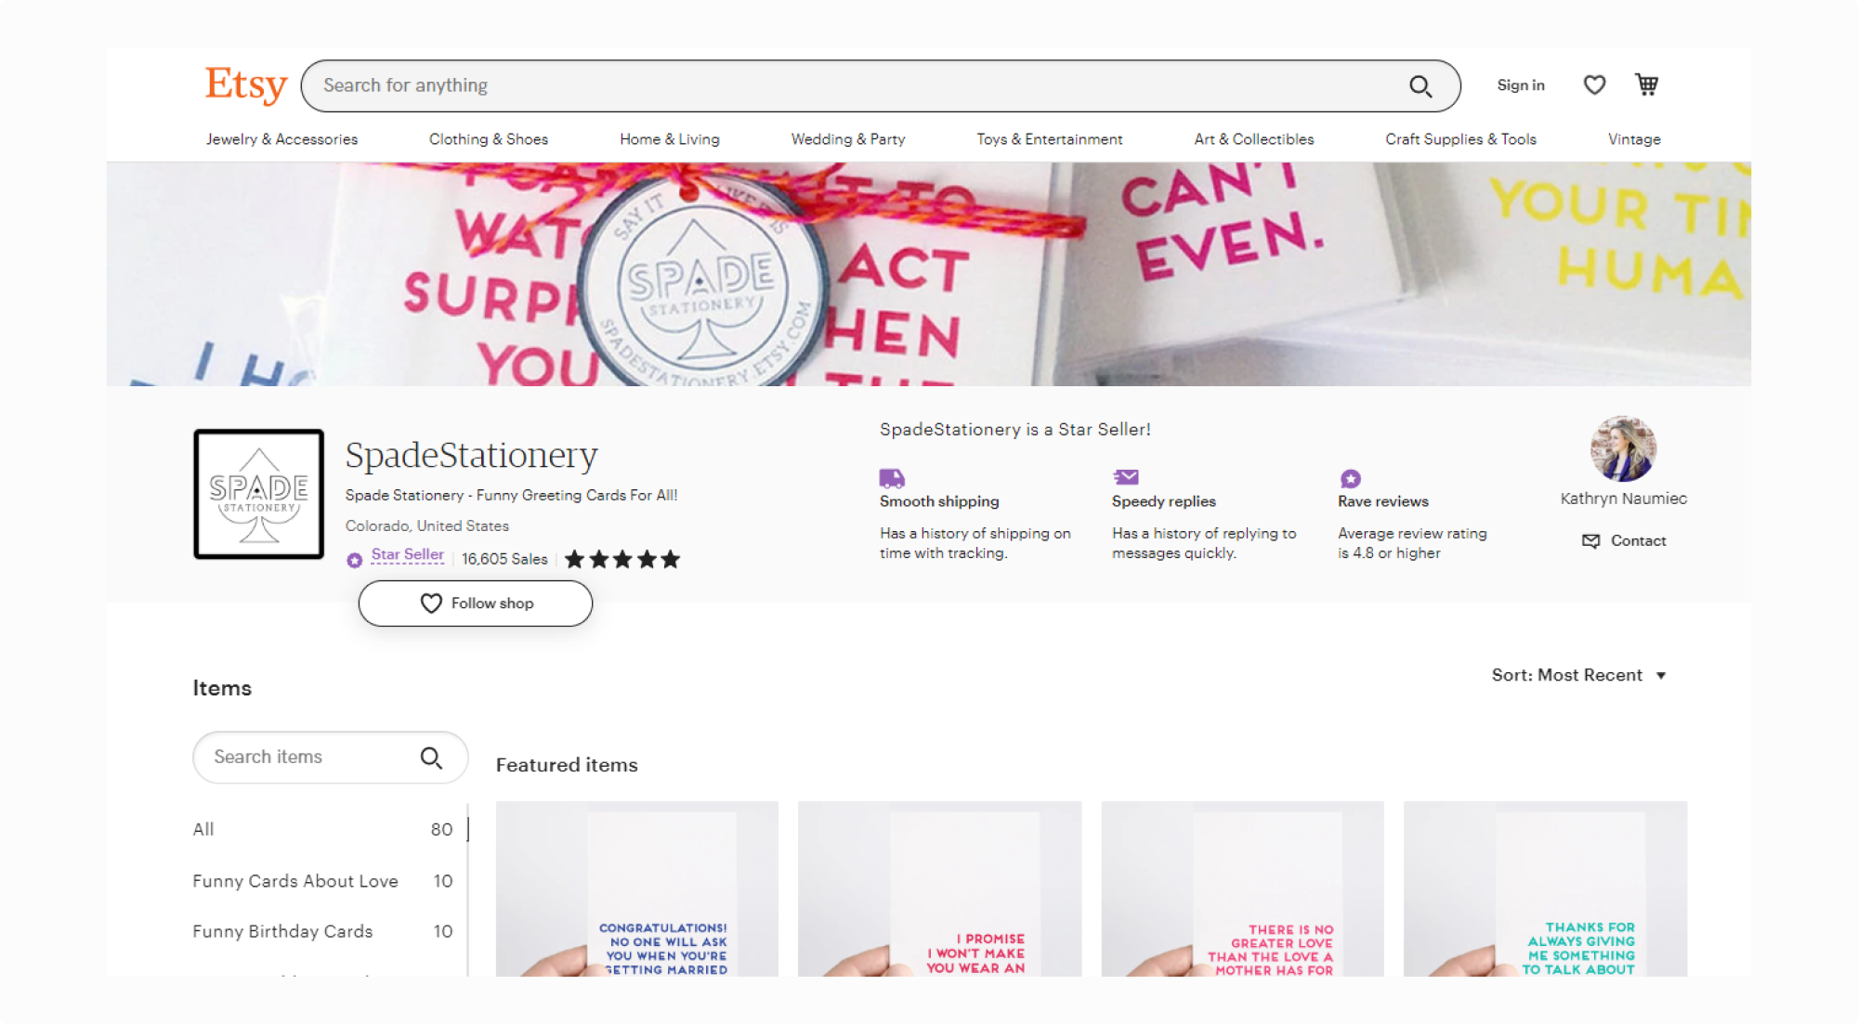Click the SpadeStationery shop name heading

click(x=471, y=455)
